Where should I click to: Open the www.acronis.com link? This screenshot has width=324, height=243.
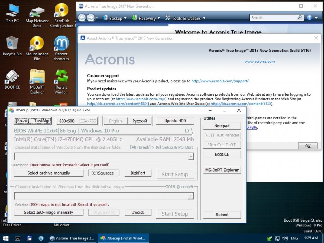coord(260,62)
